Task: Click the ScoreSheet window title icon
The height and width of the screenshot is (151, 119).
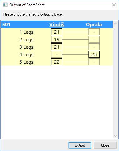Action: (5, 5)
